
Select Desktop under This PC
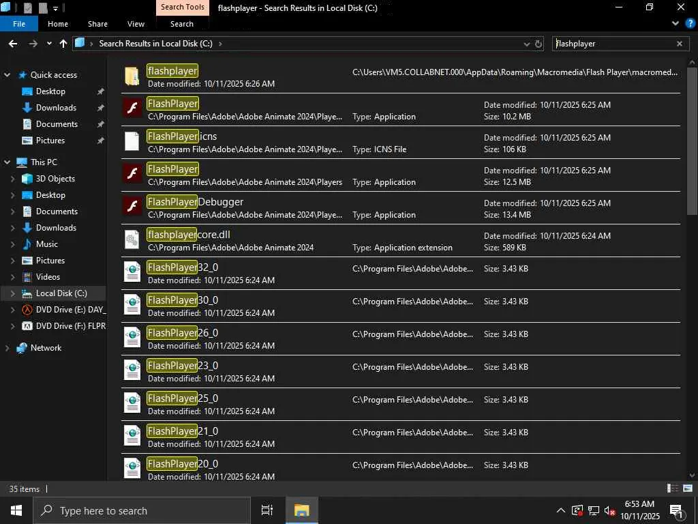click(x=50, y=195)
